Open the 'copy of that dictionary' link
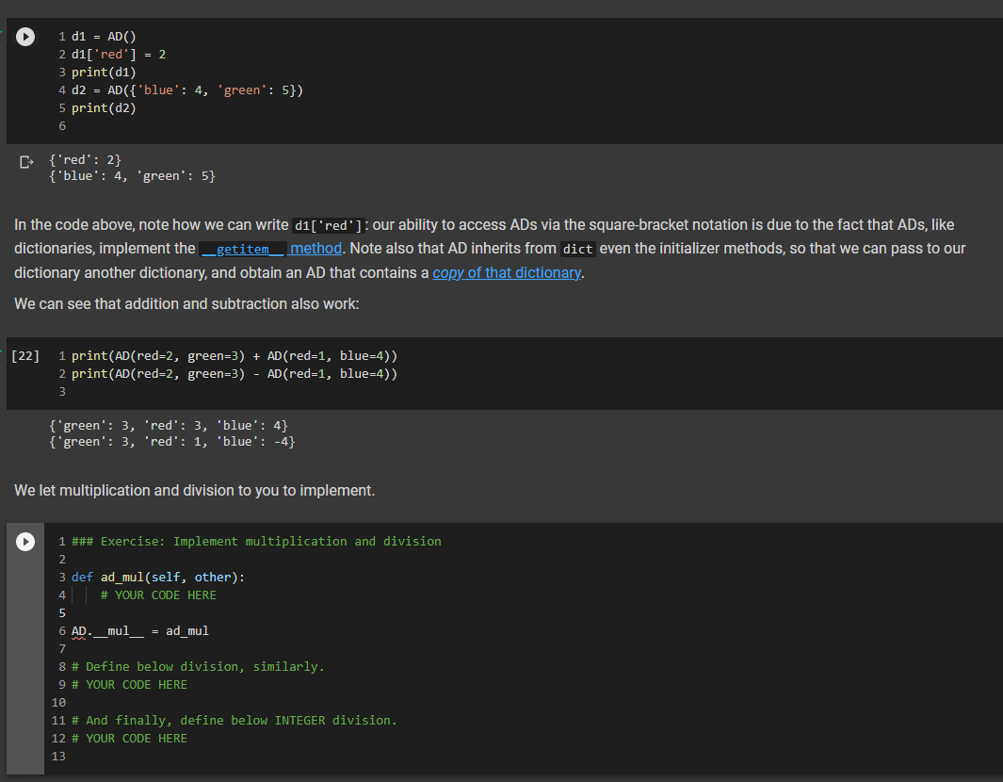 coord(507,272)
